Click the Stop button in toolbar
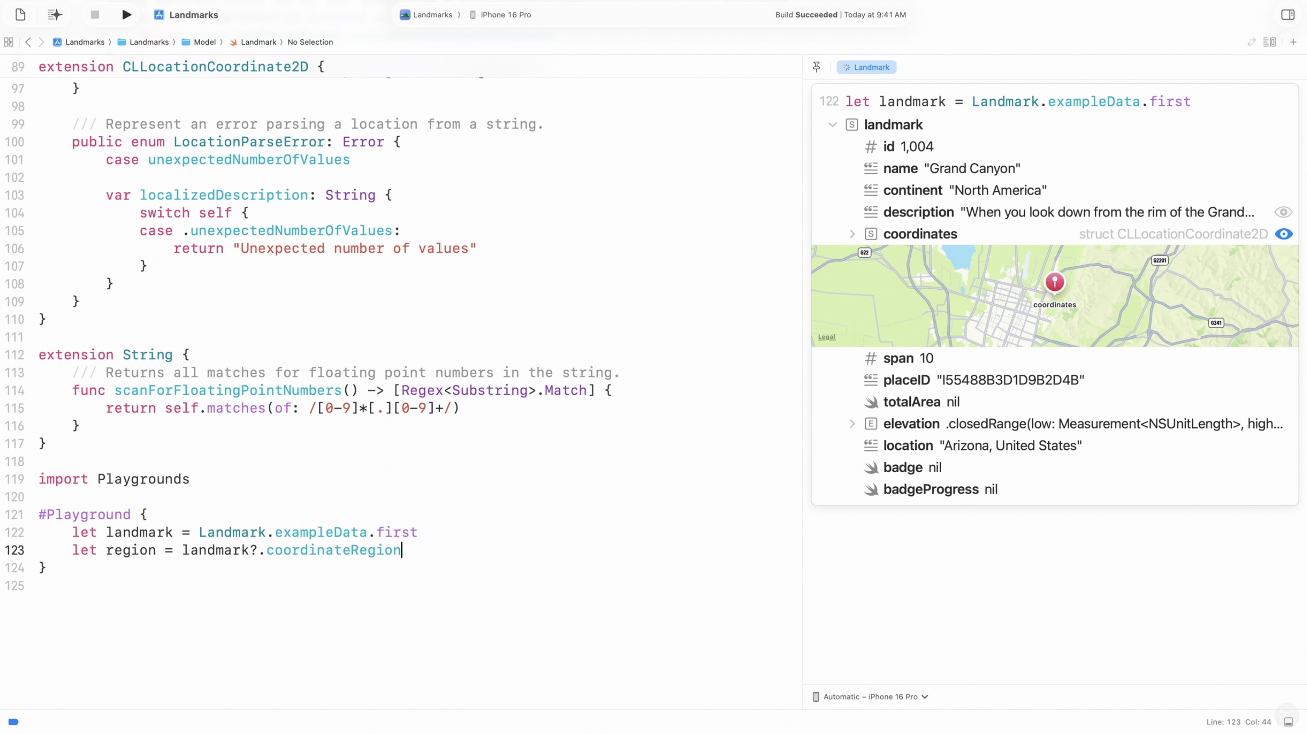This screenshot has width=1307, height=734. click(x=95, y=15)
